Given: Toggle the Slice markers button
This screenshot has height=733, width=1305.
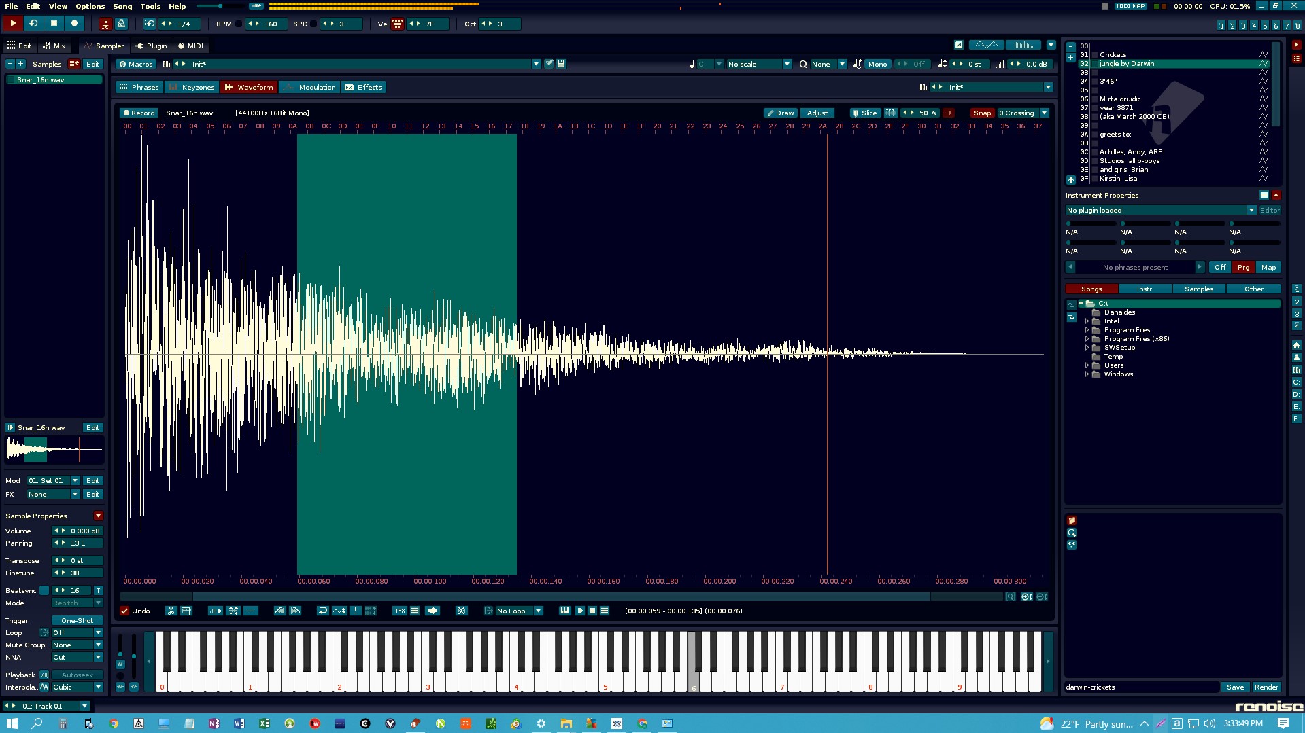Looking at the screenshot, I should (864, 113).
